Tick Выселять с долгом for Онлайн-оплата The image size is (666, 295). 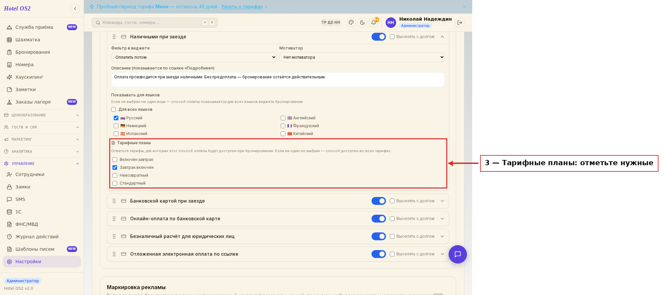392,219
